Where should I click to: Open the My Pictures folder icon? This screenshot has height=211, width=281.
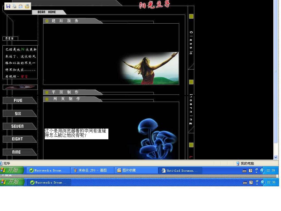[27, 6]
